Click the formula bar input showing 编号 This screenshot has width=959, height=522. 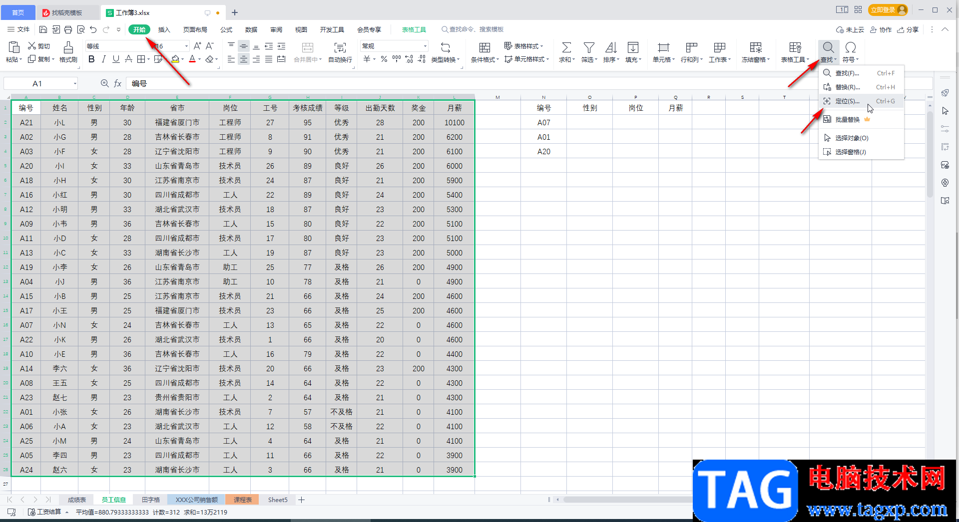click(x=529, y=83)
